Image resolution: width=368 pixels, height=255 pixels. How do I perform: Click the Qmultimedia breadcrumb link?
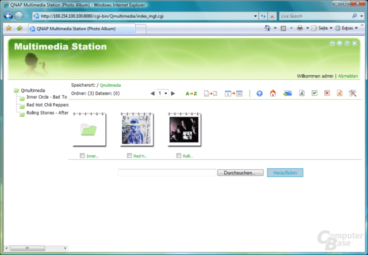coord(110,86)
